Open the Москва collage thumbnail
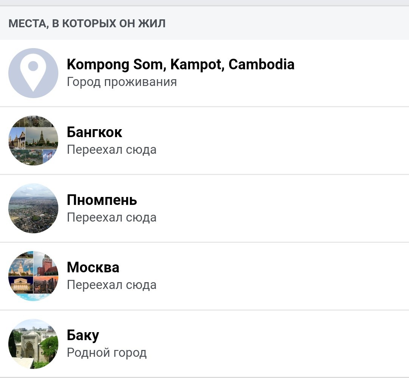This screenshot has height=378, width=409. [33, 276]
